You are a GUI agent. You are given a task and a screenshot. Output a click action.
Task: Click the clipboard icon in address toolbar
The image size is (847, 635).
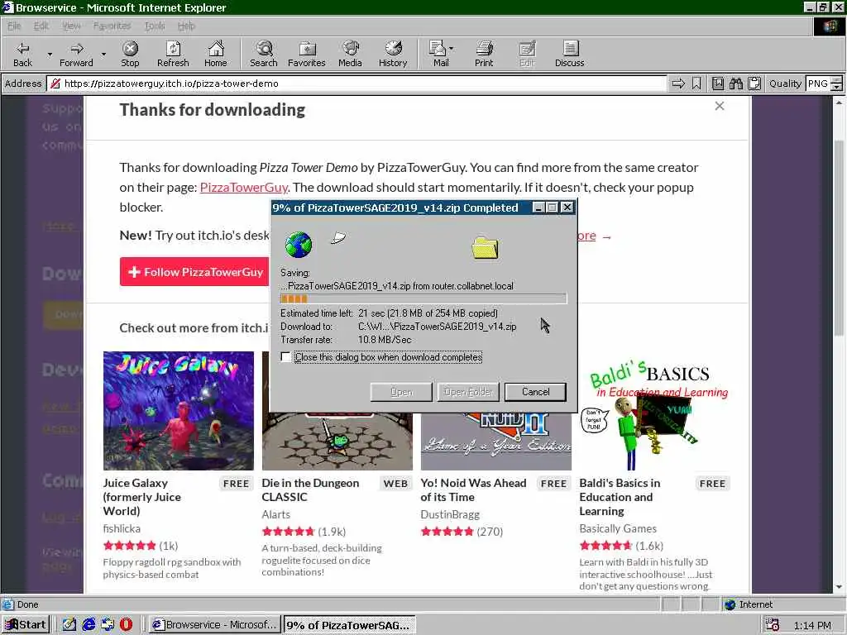[754, 84]
